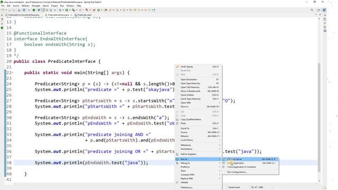Image resolution: width=338 pixels, height=190 pixels.
Task: Click the Forward navigation arrow in toolbar
Action: click(x=146, y=10)
